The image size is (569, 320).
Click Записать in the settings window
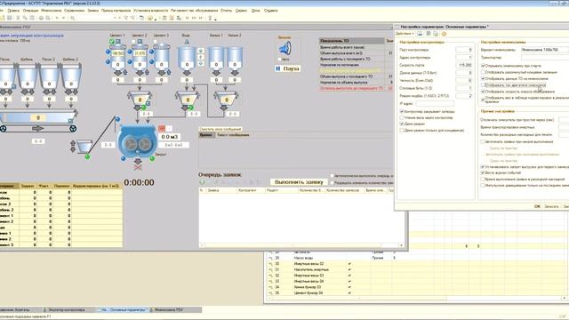click(551, 206)
